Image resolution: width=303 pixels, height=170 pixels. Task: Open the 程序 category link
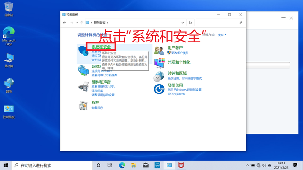(96, 102)
